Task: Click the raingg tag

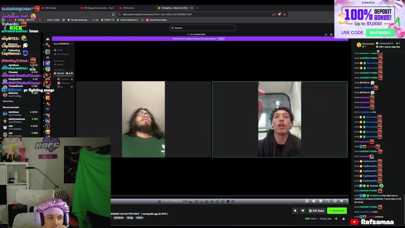Action: point(130,218)
